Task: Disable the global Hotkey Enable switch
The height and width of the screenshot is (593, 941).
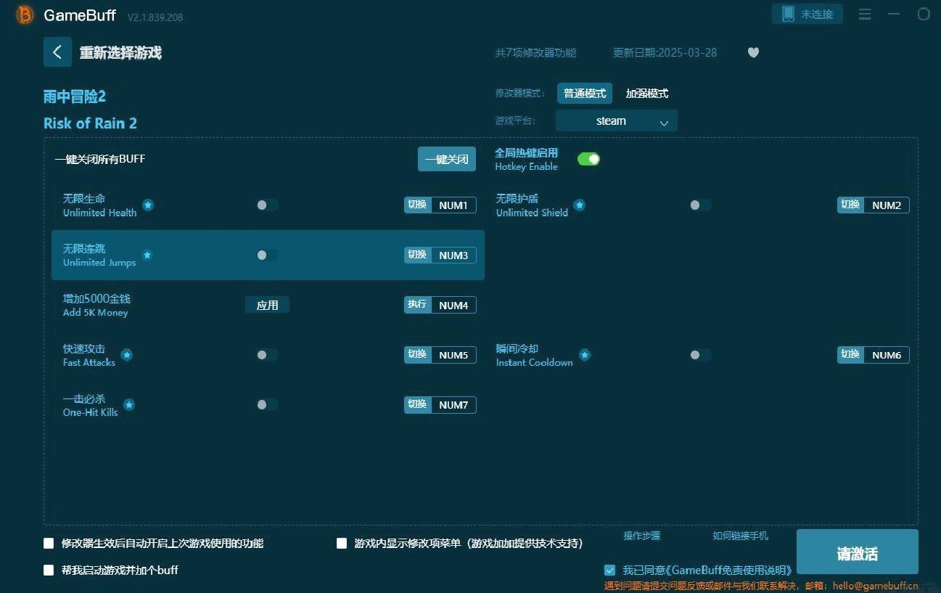Action: point(588,159)
